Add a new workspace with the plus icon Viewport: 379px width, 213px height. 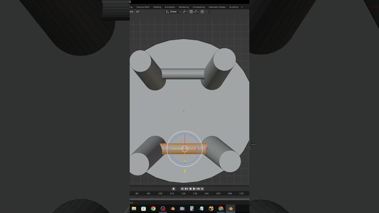(242, 7)
